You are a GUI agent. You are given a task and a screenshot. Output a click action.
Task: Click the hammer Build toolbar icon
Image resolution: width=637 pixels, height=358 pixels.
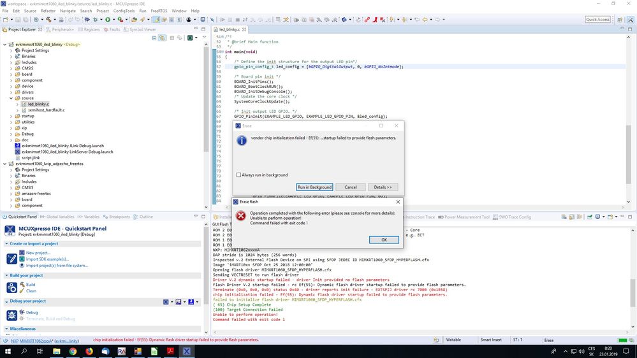tap(48, 20)
